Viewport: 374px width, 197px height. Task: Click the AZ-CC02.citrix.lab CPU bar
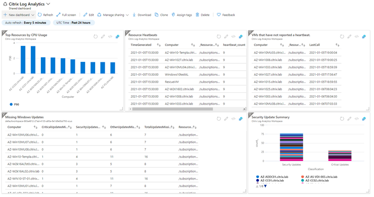[x=23, y=60]
